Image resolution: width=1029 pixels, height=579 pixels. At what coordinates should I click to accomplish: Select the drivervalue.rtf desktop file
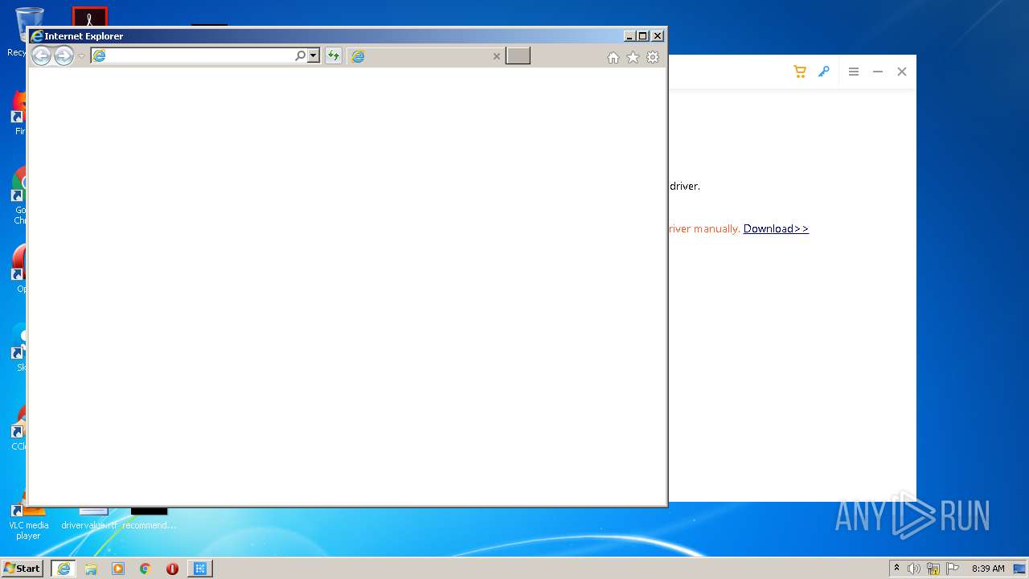pyautogui.click(x=89, y=519)
